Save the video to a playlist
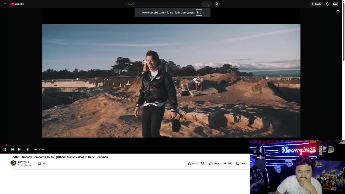The height and width of the screenshot is (194, 345). click(240, 163)
